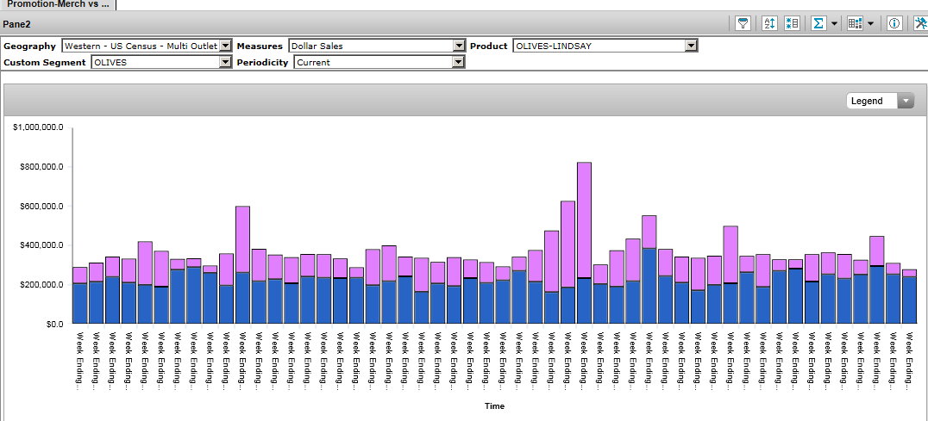Click the first blue bar in chart
928x421 pixels.
tap(79, 302)
